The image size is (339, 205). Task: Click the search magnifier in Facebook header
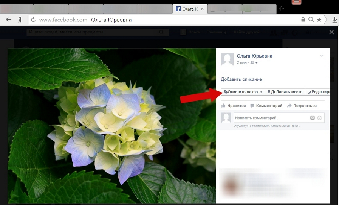(x=161, y=32)
